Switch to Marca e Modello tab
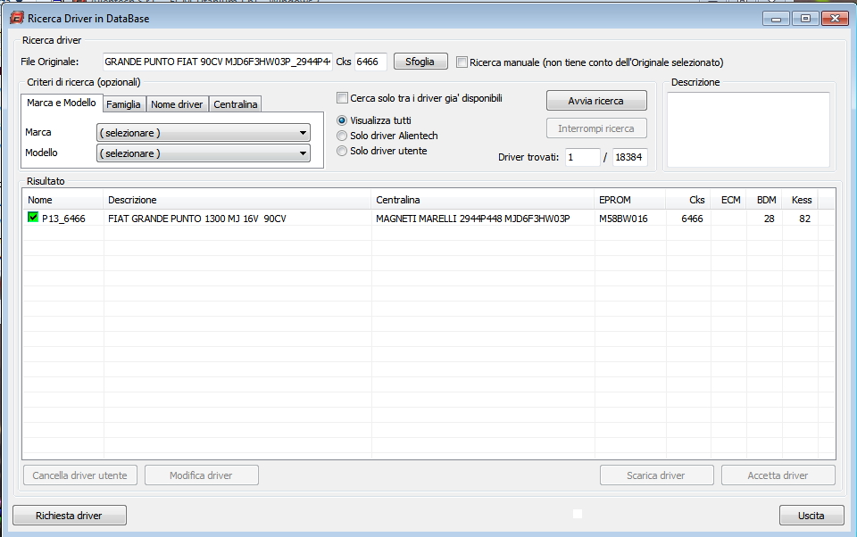 coord(62,103)
